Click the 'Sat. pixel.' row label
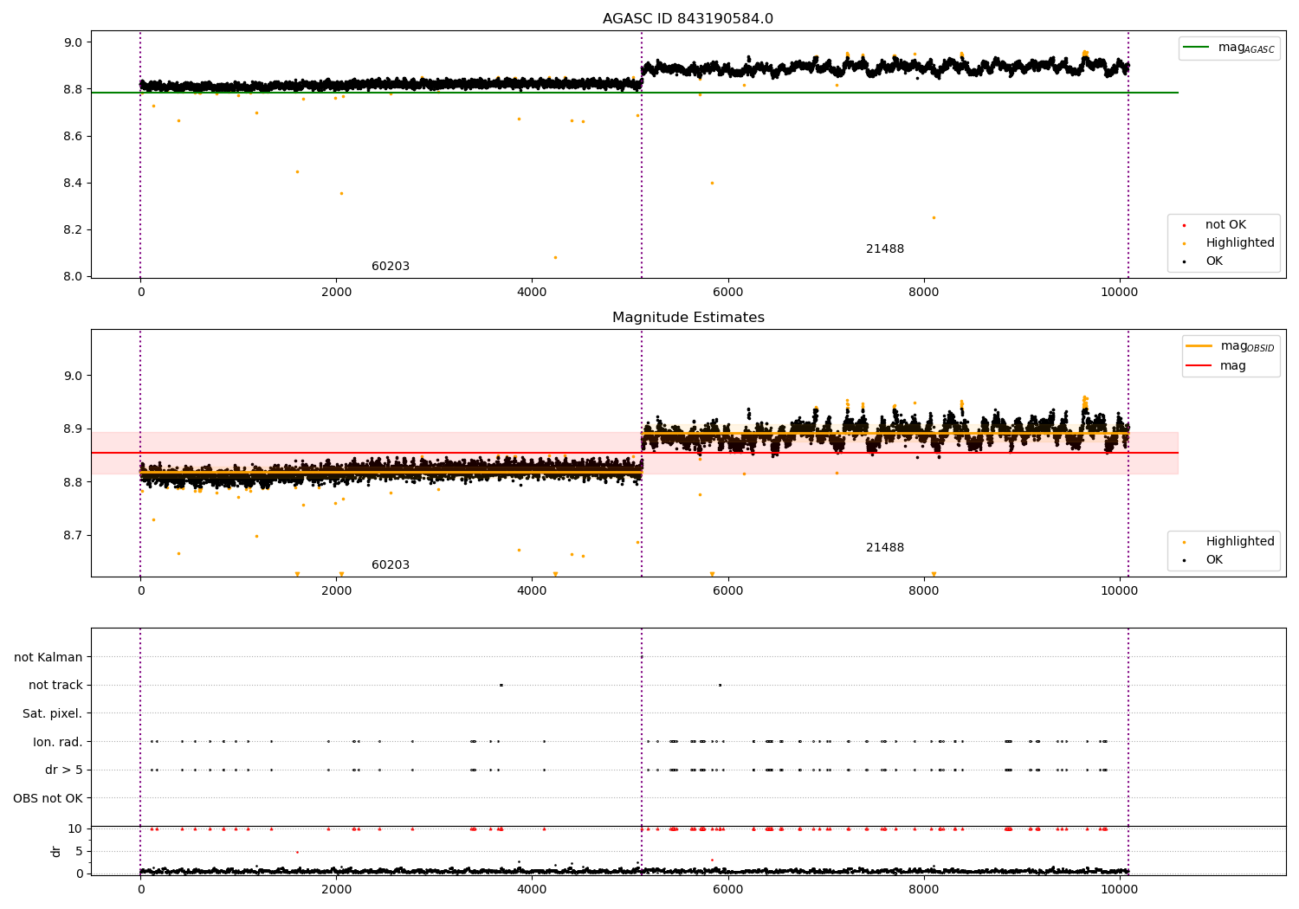Screen dimensions: 1299x909 pyautogui.click(x=53, y=714)
